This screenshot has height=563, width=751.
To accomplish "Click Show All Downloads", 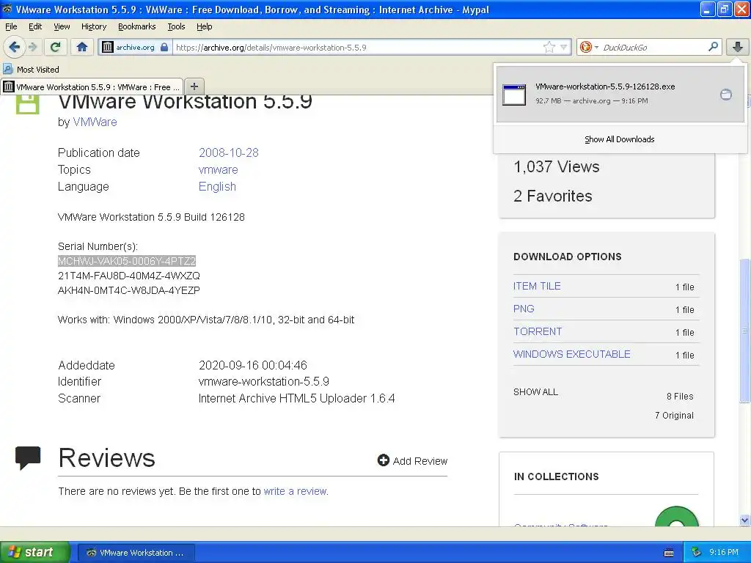I will point(619,139).
